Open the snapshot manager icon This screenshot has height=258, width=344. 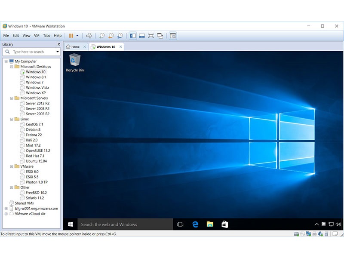(120, 36)
